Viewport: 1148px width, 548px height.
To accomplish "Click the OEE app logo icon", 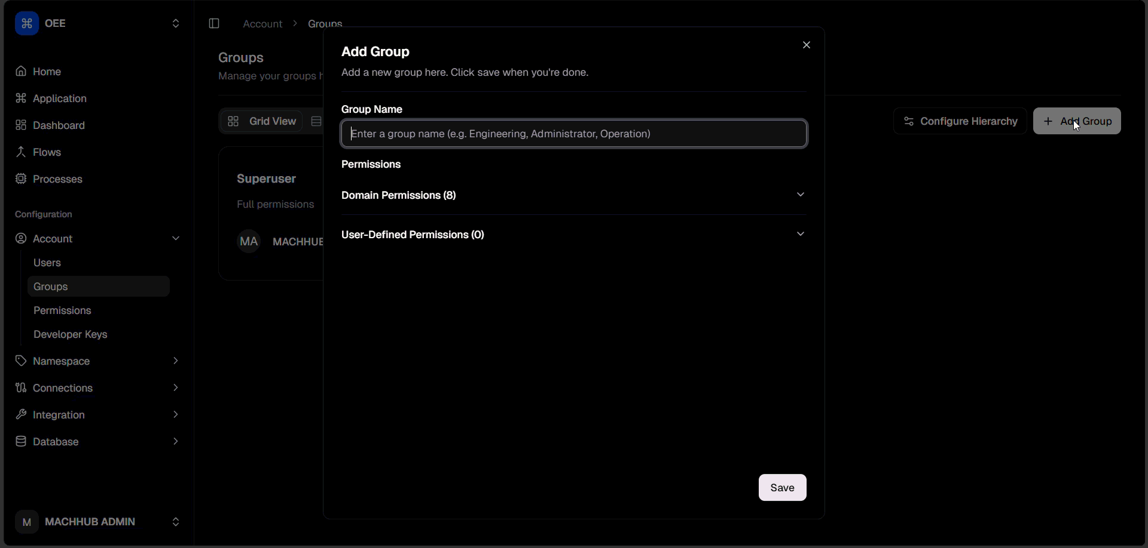I will pyautogui.click(x=27, y=23).
